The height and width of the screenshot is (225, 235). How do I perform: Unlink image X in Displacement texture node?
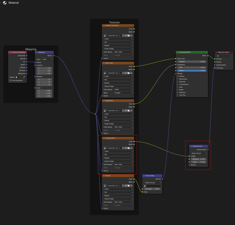click(131, 148)
